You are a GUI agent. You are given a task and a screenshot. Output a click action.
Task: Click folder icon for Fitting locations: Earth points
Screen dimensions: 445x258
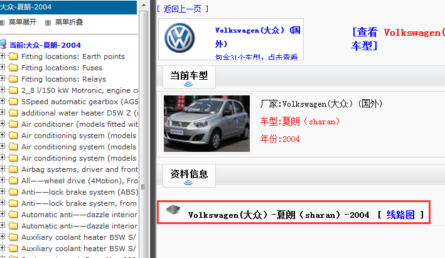pos(13,56)
